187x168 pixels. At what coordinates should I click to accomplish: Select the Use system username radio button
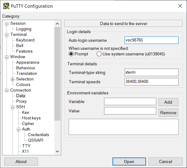point(99,54)
